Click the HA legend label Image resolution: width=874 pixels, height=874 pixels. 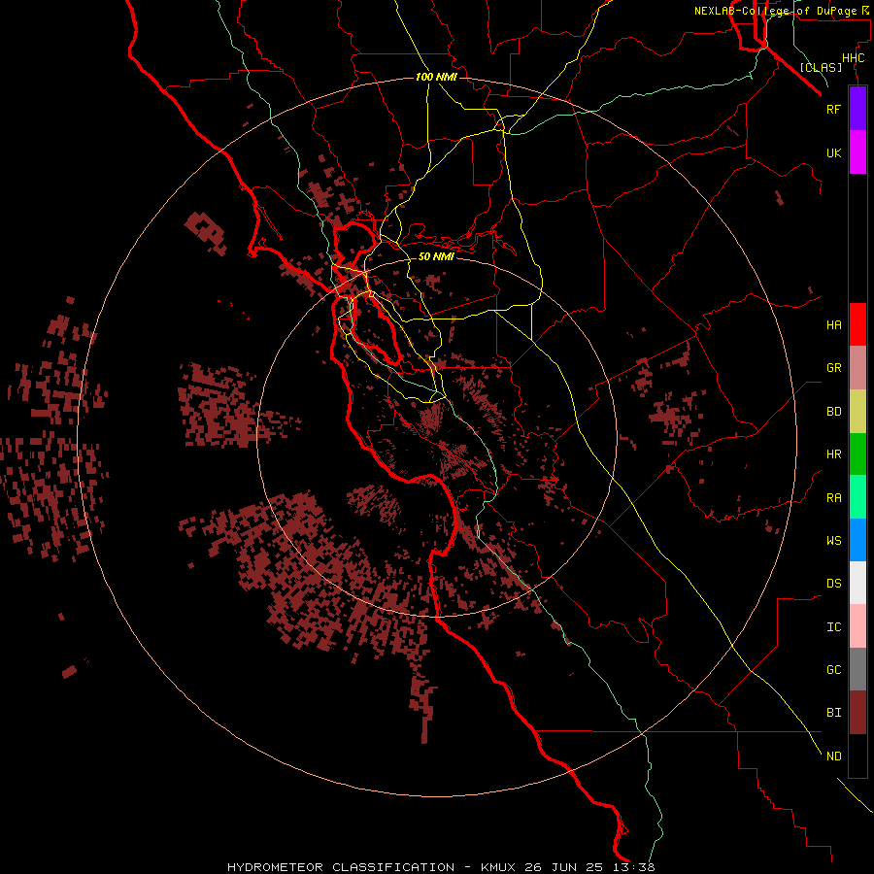(833, 324)
